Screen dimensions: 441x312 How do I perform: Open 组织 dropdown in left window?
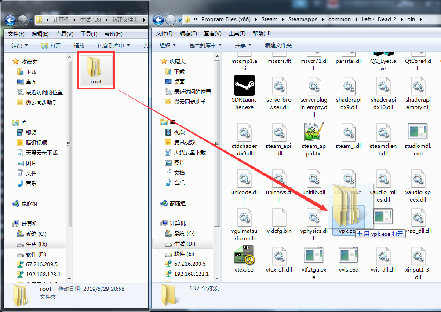point(19,46)
